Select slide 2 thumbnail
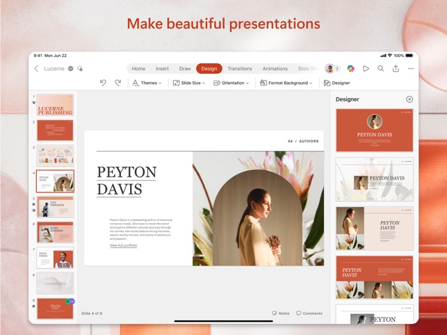The width and height of the screenshot is (447, 335). pos(55,130)
